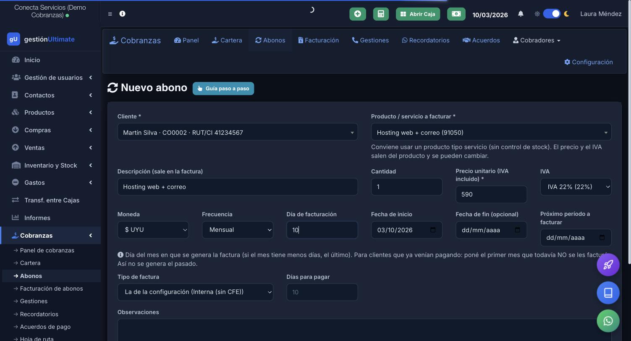Expand the Cobradores menu

[x=537, y=40]
